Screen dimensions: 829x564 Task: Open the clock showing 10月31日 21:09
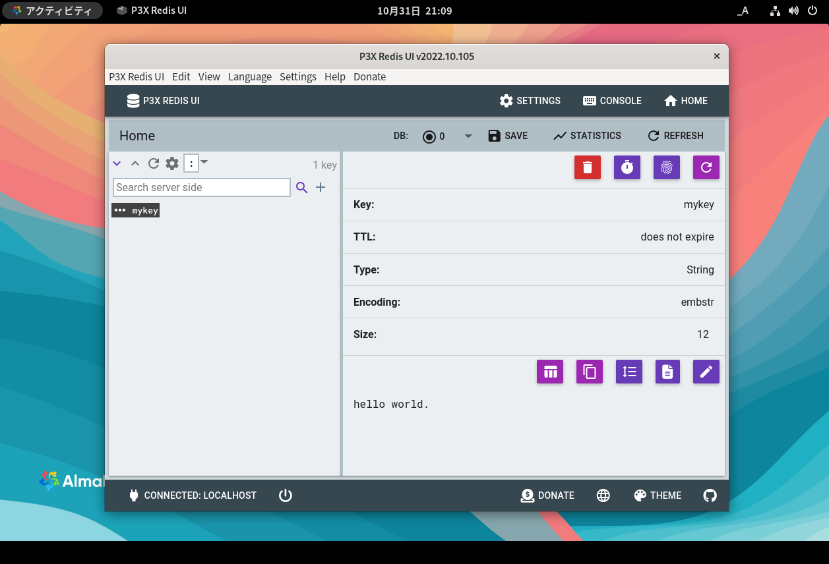click(x=415, y=11)
